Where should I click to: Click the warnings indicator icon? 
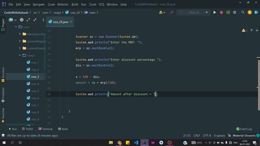click(243, 30)
